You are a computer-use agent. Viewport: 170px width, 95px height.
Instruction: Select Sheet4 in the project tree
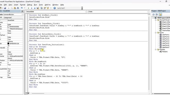pyautogui.click(x=165, y=28)
